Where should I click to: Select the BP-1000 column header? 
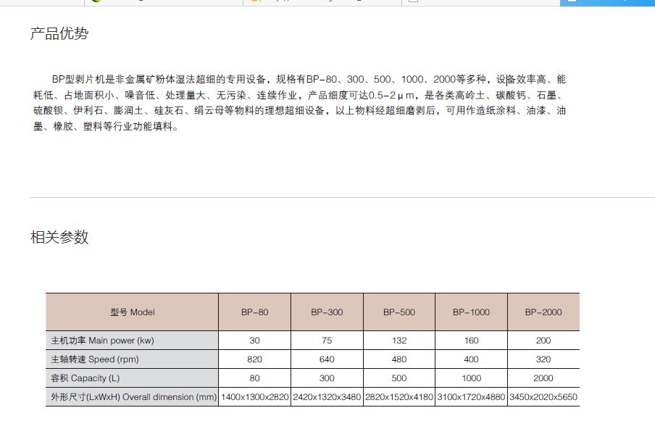(471, 312)
